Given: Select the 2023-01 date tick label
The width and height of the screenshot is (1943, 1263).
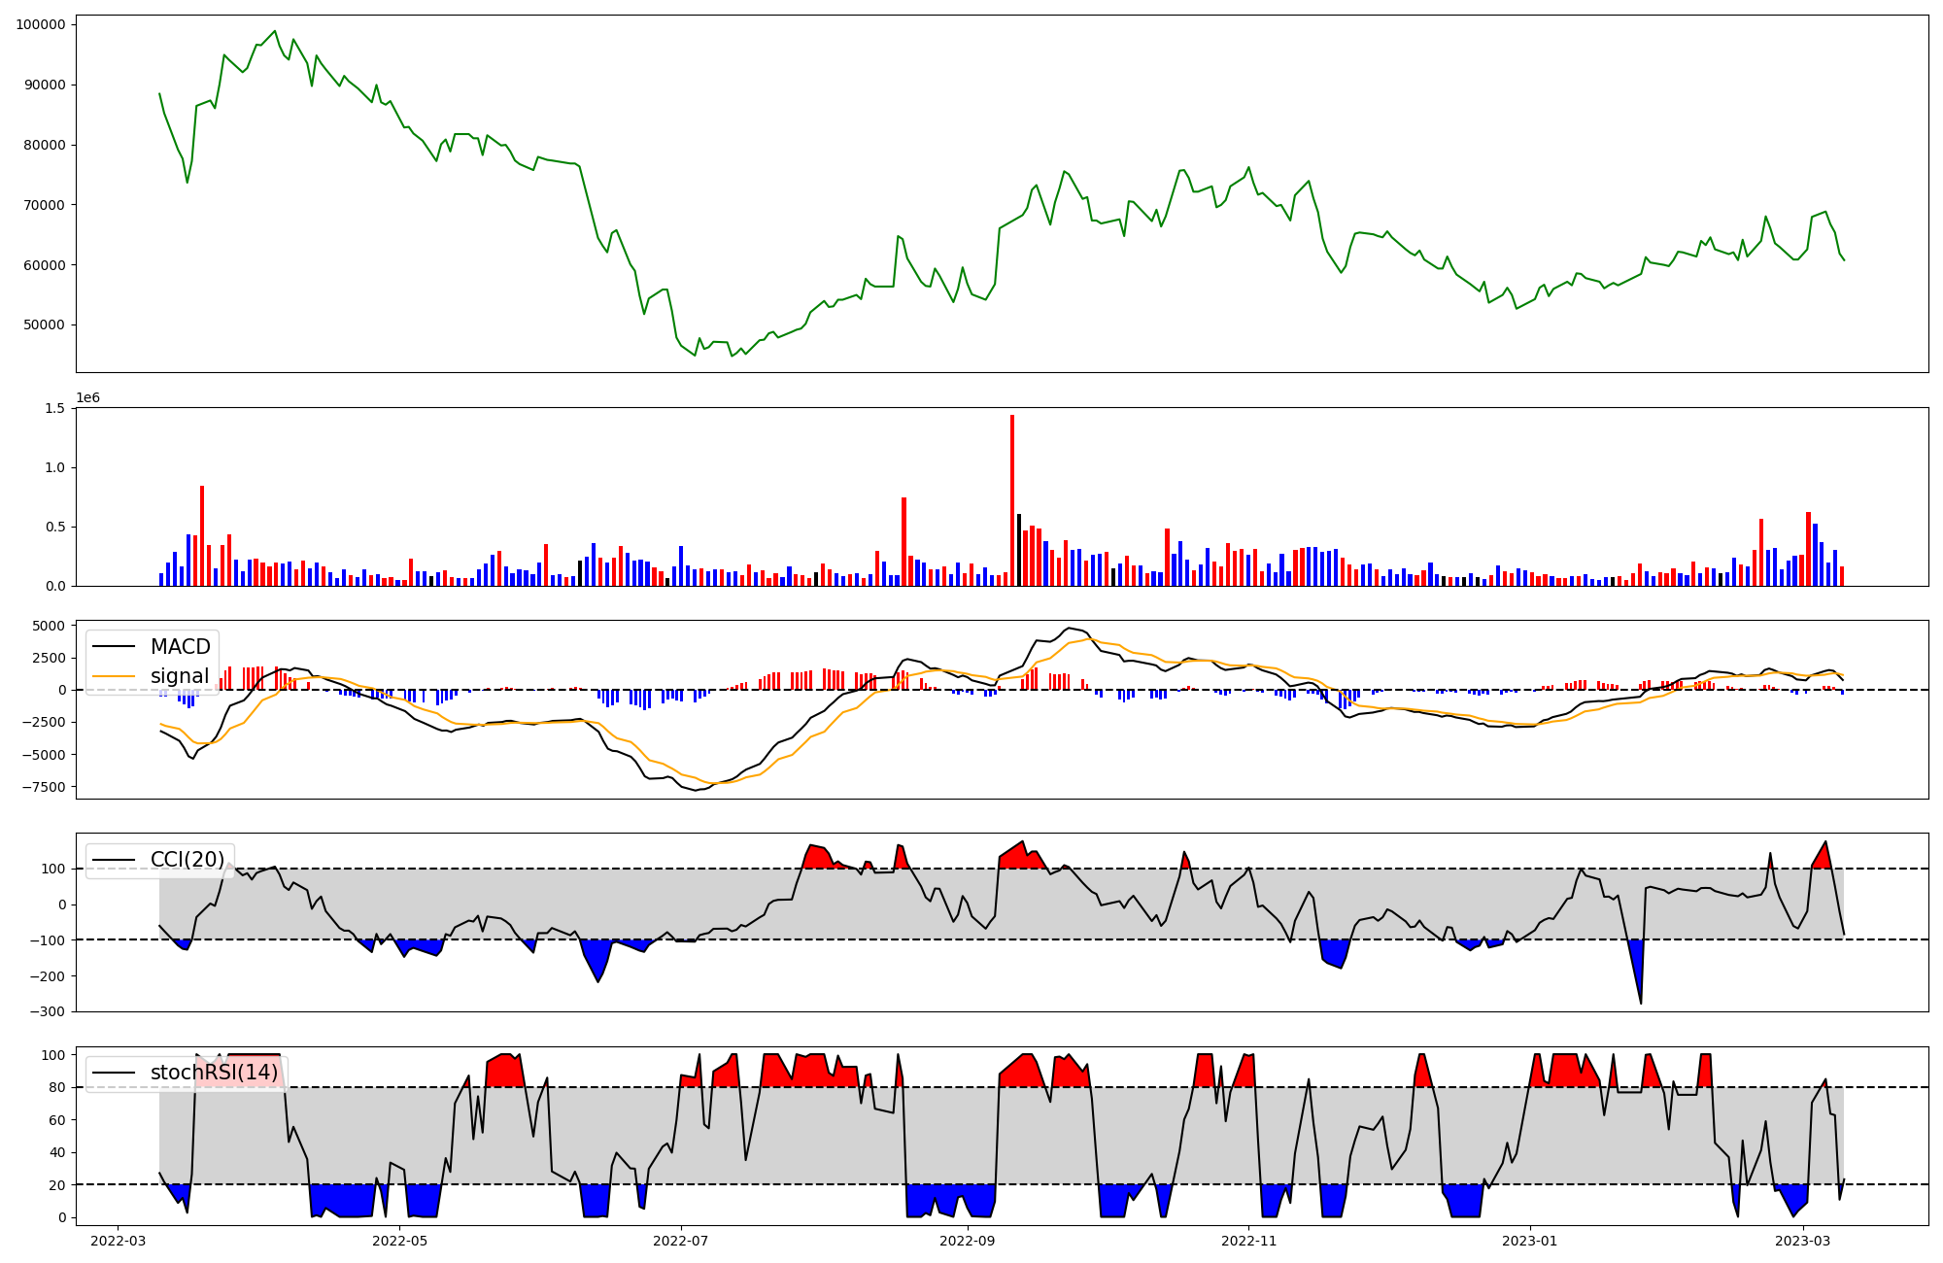Looking at the screenshot, I should [x=1530, y=1241].
